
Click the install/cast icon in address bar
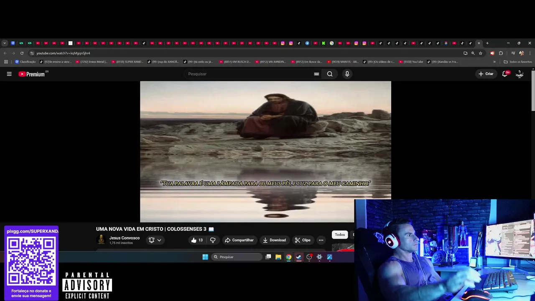tap(466, 53)
